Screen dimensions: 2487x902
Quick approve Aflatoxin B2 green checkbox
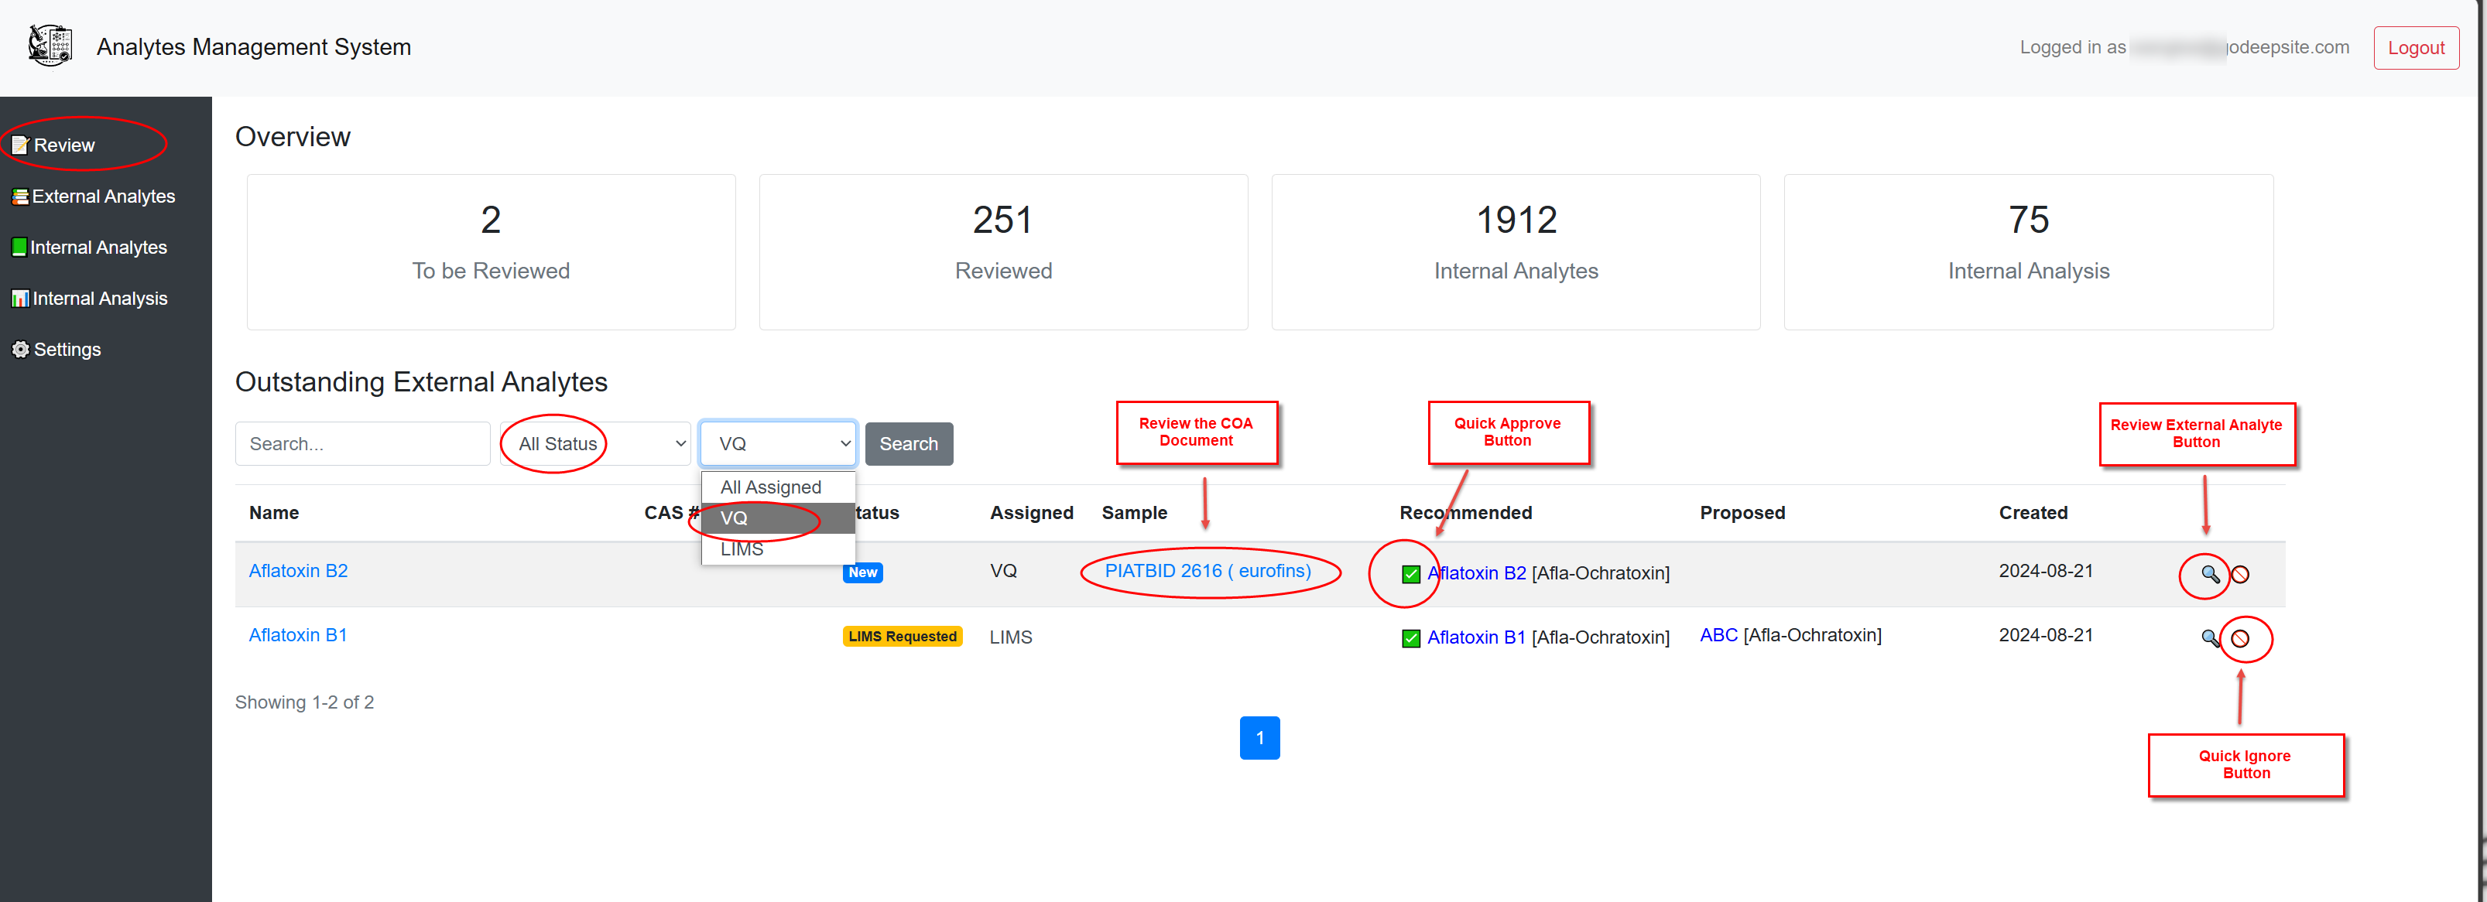pos(1410,575)
